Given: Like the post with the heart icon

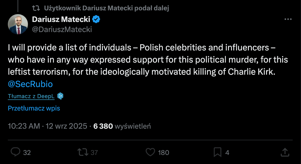Looking at the screenshot, I should tap(150, 152).
